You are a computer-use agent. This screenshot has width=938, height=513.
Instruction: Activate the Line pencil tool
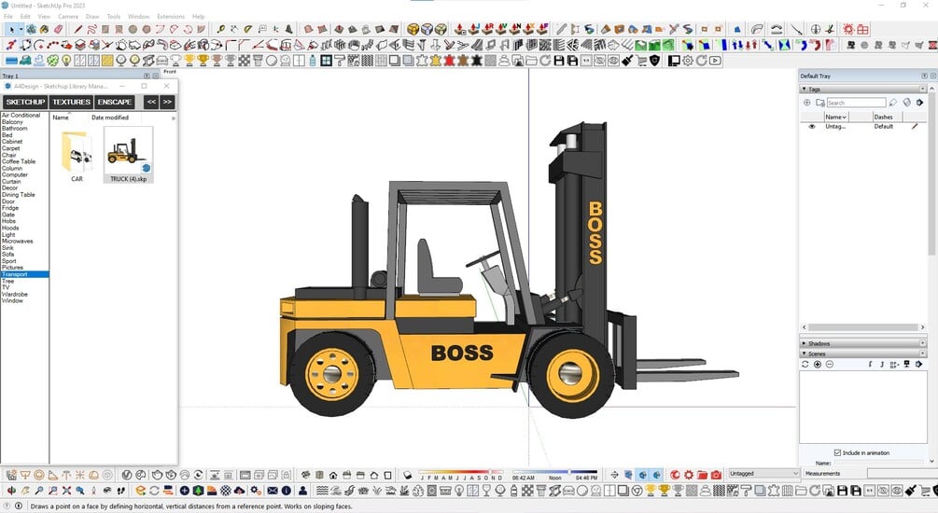pos(77,29)
